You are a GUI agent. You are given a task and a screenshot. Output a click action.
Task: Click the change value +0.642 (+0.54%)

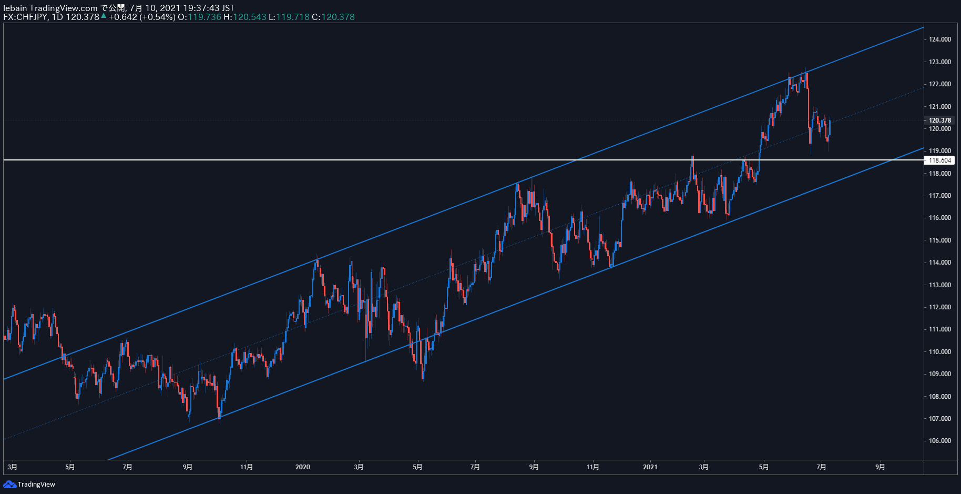142,17
